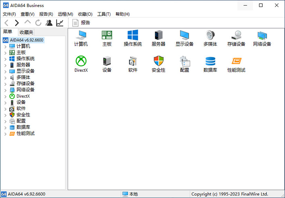Click the 报告 report toolbar button
Viewport: 285px width, 198px height.
coord(81,23)
